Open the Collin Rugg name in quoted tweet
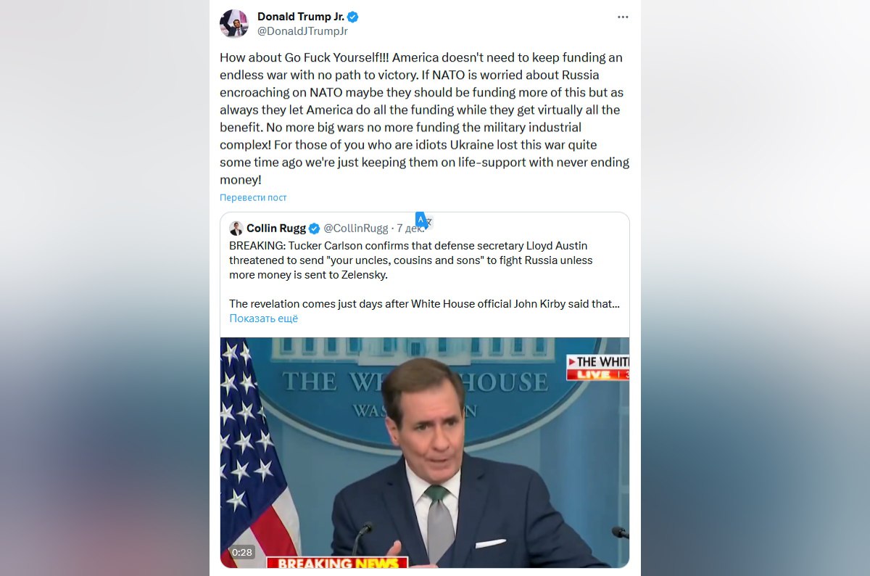The width and height of the screenshot is (870, 576). (x=276, y=229)
